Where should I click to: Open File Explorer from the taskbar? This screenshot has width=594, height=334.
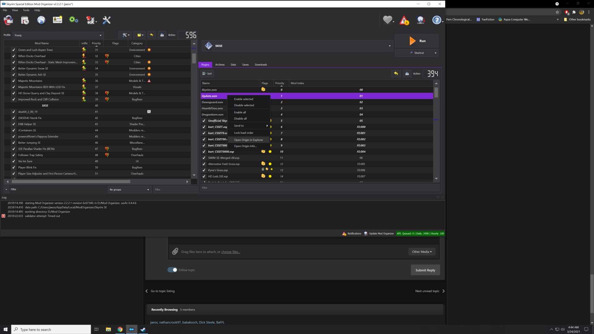tap(108, 329)
